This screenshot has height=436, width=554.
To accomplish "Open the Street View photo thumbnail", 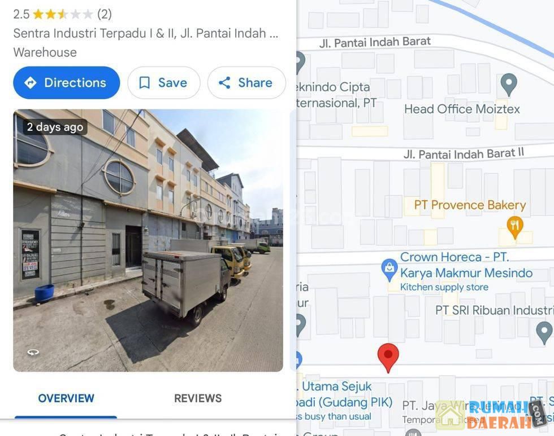I will pos(148,240).
